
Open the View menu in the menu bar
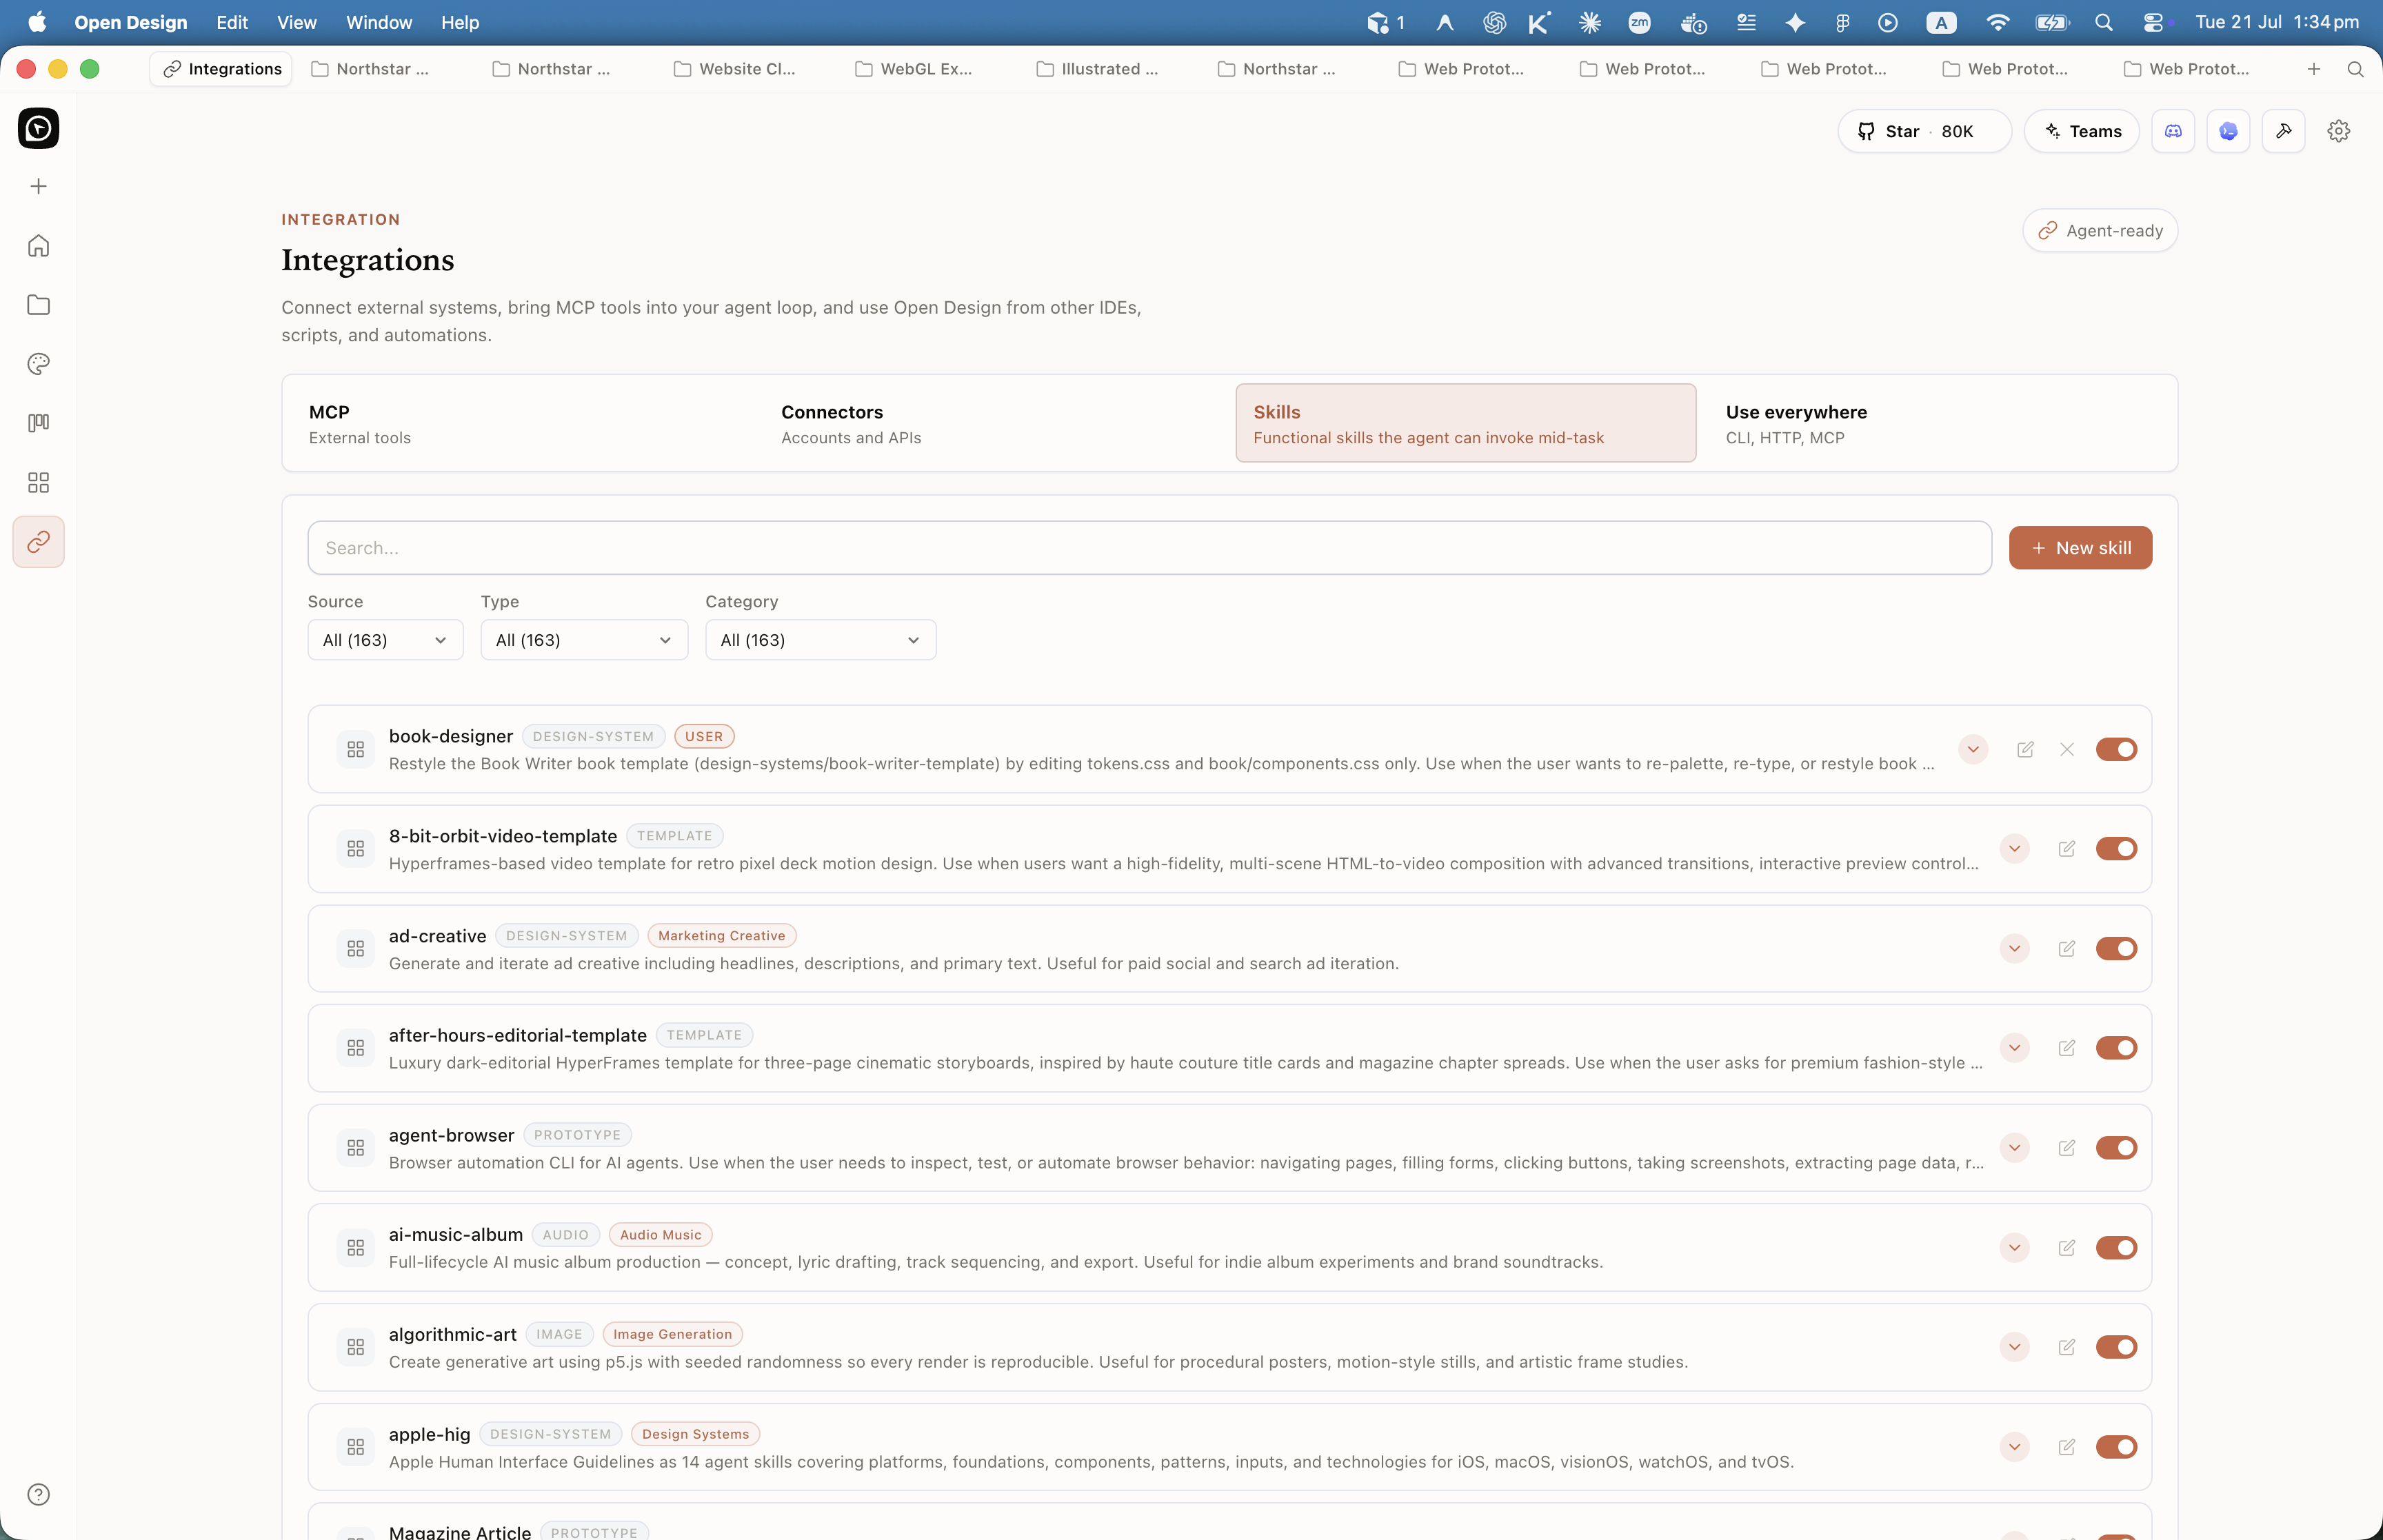click(296, 22)
